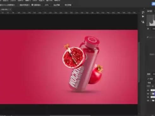Click the lock icon in the Layers panel lock row
The image size is (155, 116).
click(153, 86)
